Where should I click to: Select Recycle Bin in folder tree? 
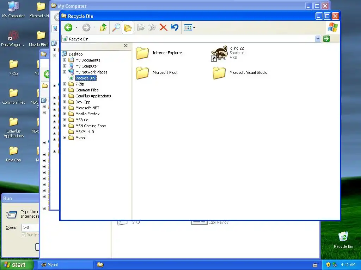point(85,78)
